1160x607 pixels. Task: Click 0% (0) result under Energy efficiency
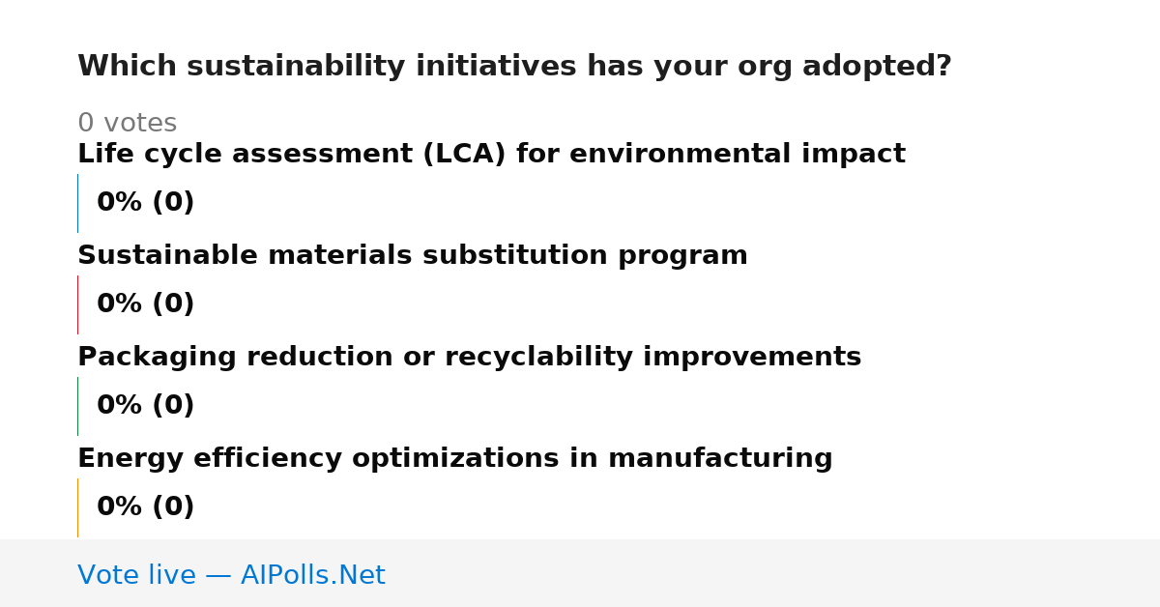coord(145,507)
